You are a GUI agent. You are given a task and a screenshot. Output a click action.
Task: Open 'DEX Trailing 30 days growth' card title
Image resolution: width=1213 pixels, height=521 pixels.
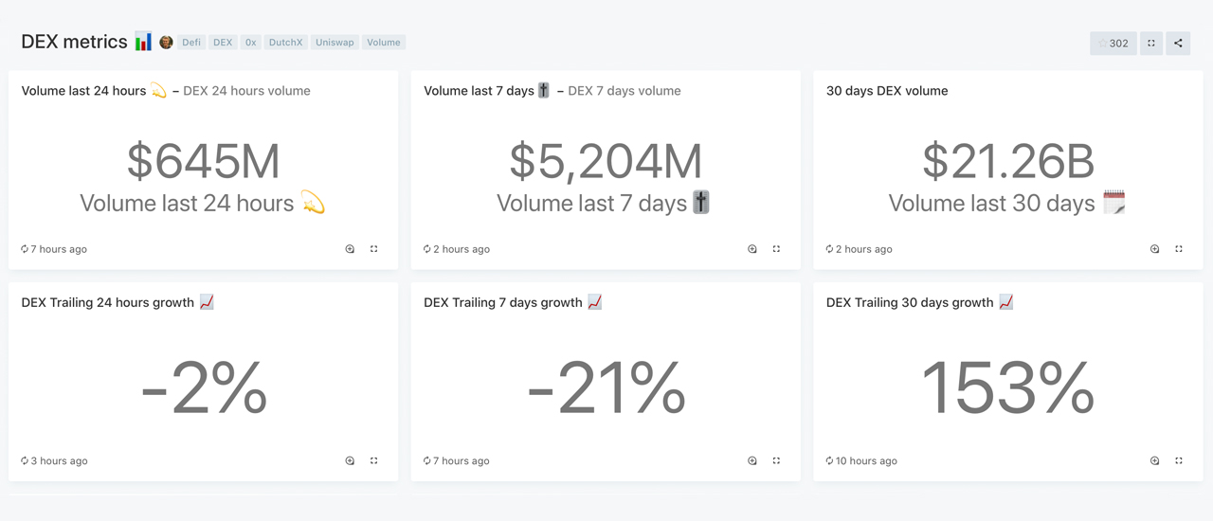tap(919, 302)
